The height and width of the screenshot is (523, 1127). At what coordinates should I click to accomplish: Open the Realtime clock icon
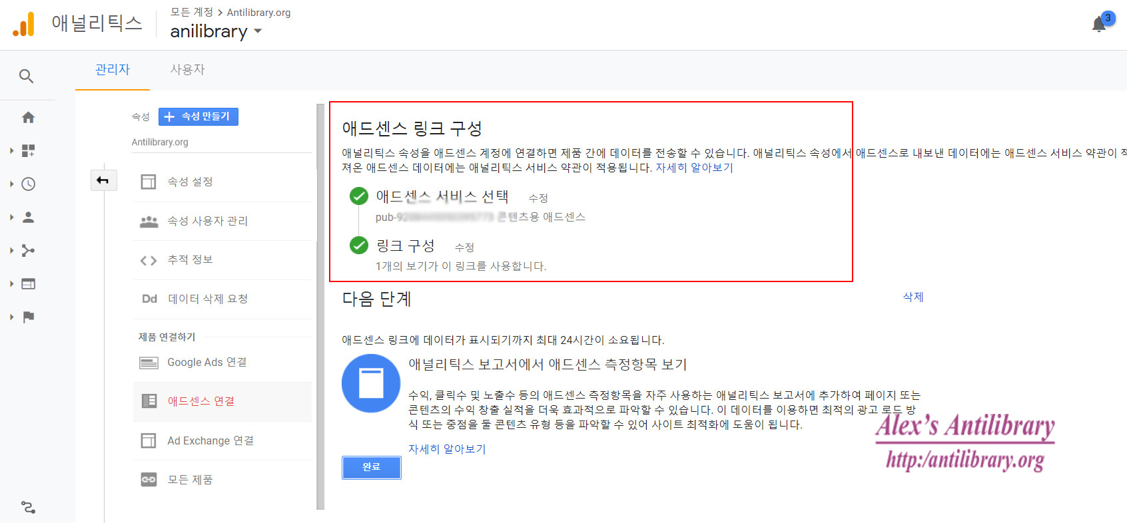(x=28, y=184)
